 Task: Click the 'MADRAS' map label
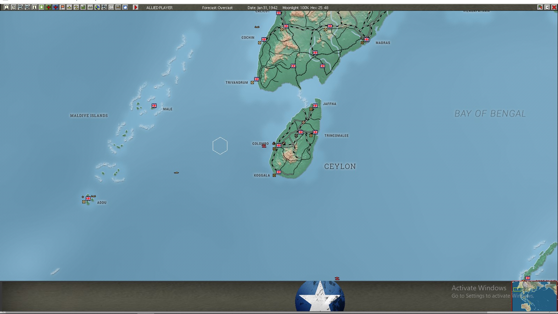point(383,43)
